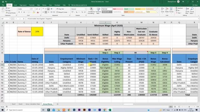Click the Accounting Number Format icon

72,12
